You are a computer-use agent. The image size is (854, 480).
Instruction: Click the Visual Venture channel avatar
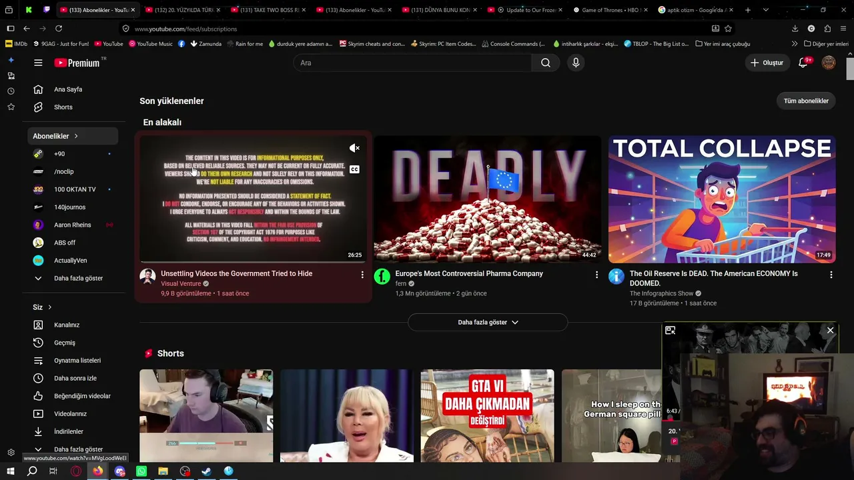point(147,277)
